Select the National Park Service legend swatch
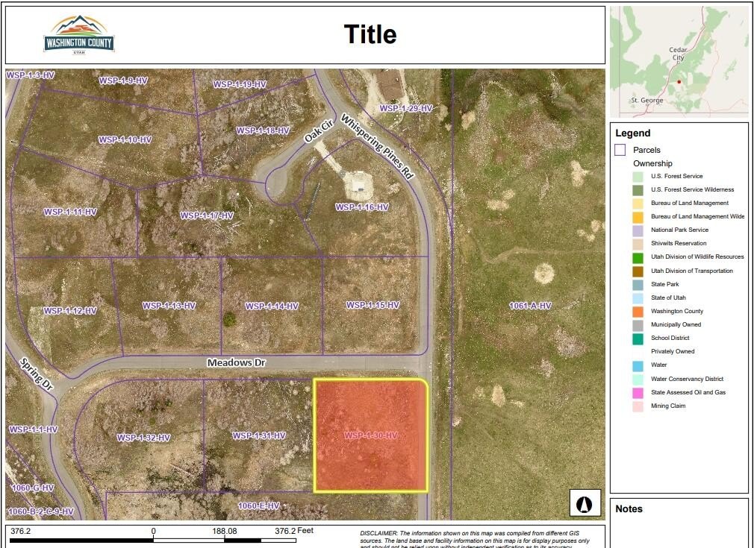 click(638, 230)
